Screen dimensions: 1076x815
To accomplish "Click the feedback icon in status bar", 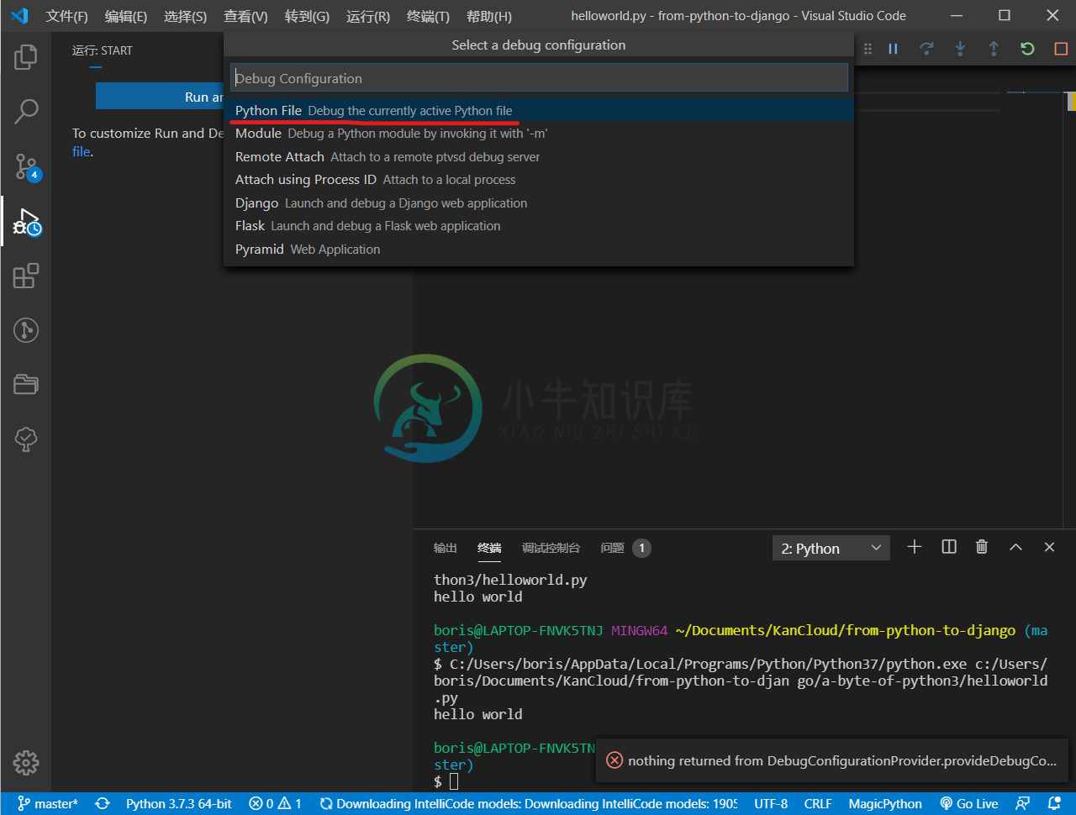I will point(1022,804).
